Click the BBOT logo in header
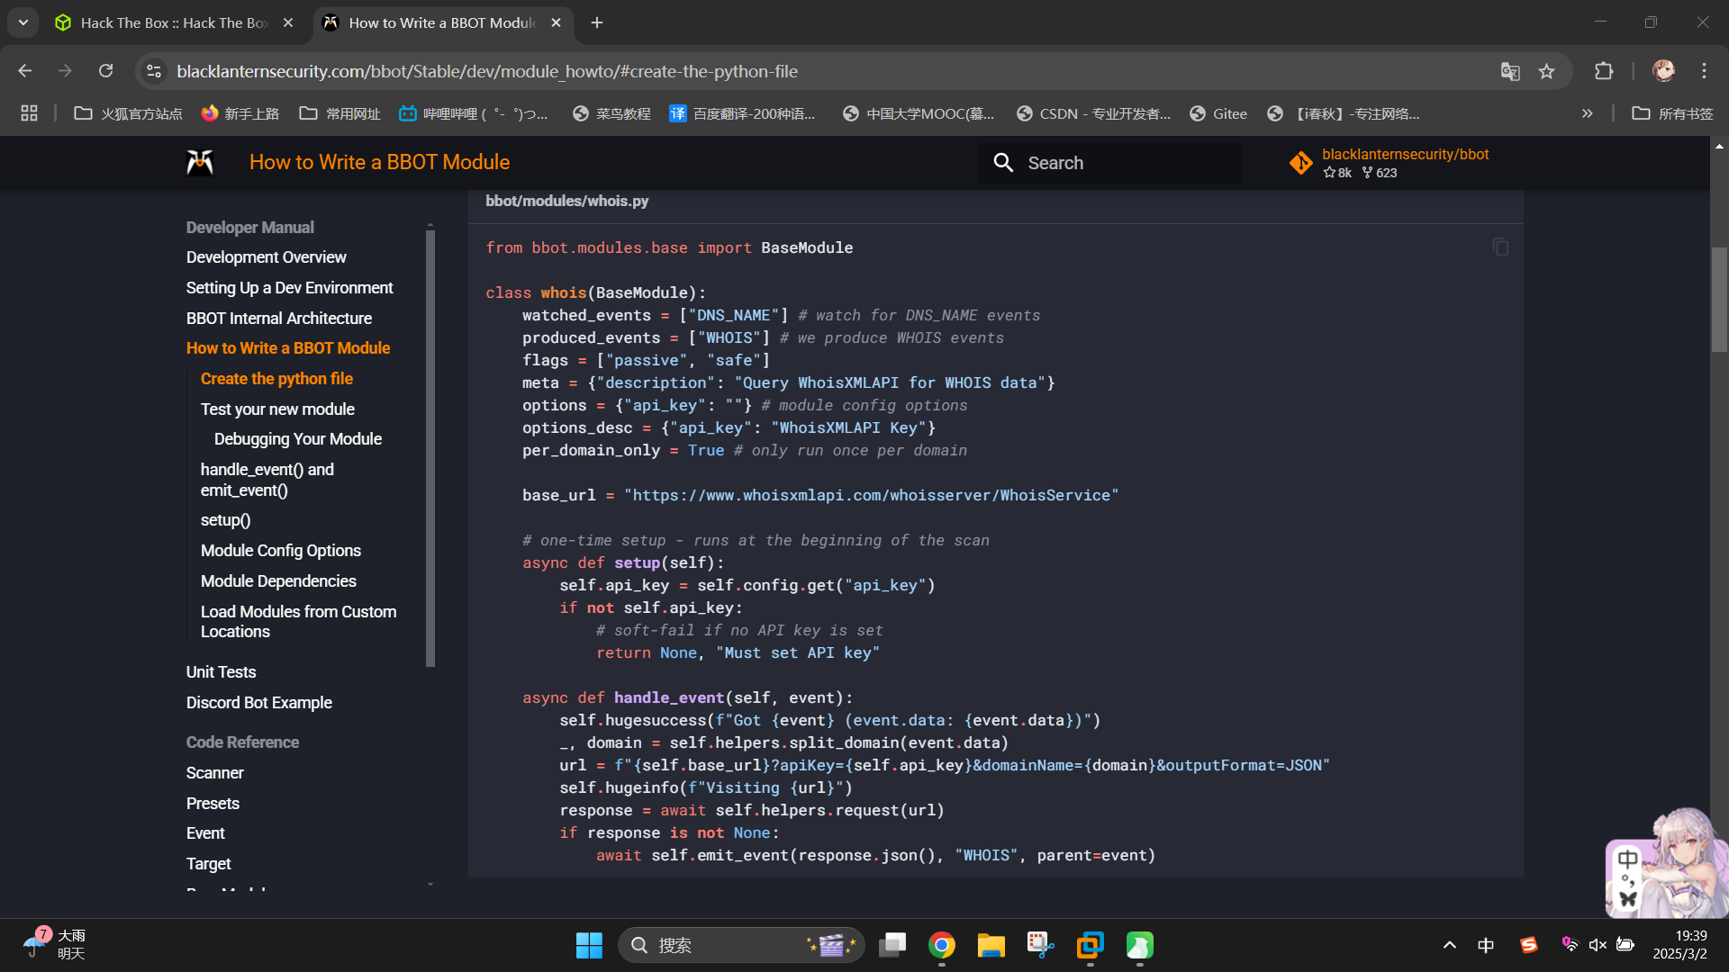The height and width of the screenshot is (972, 1729). click(x=200, y=162)
